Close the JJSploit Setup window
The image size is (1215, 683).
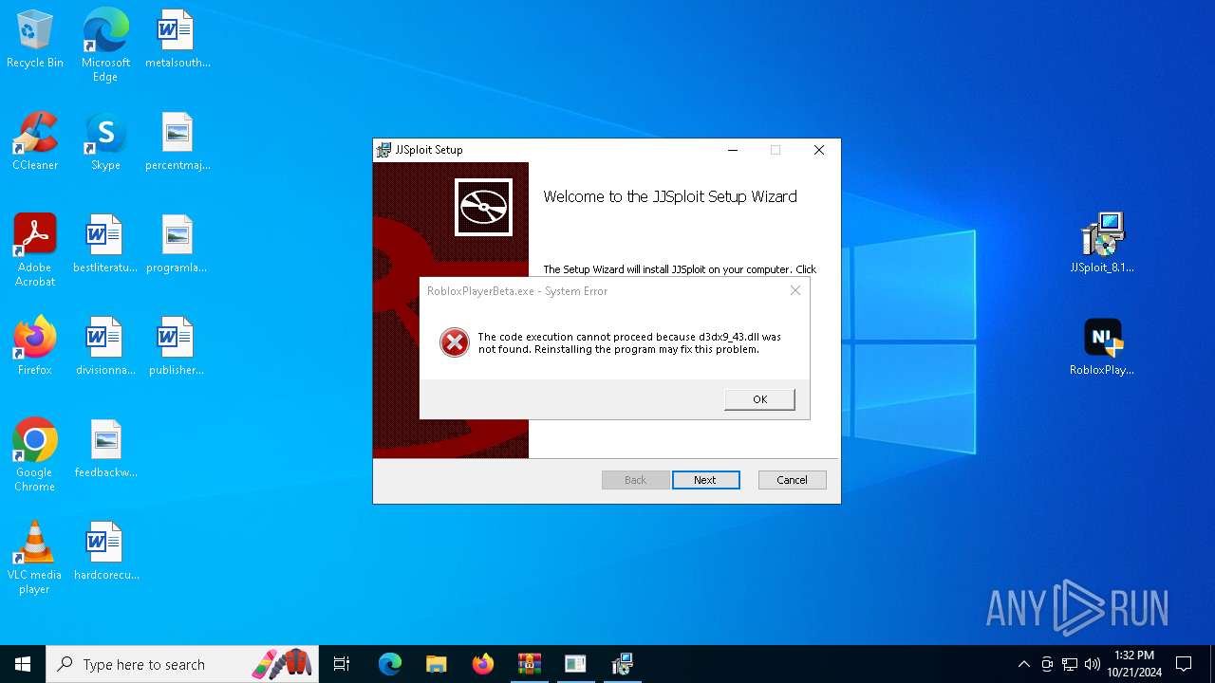(x=819, y=150)
